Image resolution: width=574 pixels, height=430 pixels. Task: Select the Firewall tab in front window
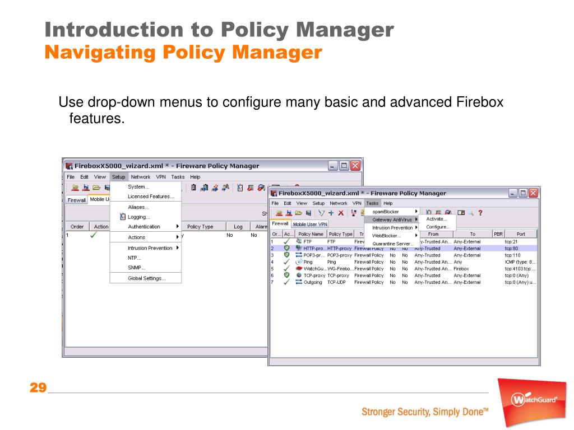[280, 223]
